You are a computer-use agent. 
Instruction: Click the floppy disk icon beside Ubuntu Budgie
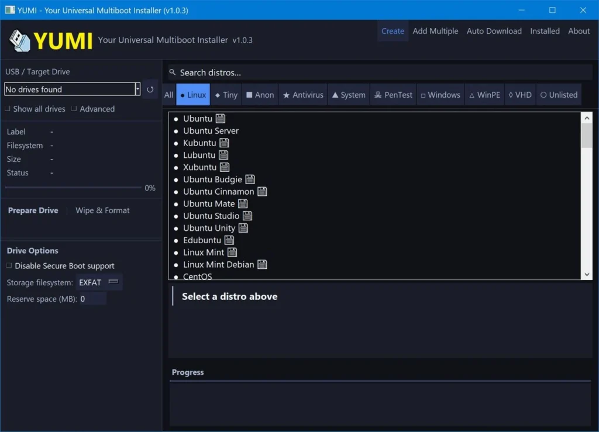250,179
